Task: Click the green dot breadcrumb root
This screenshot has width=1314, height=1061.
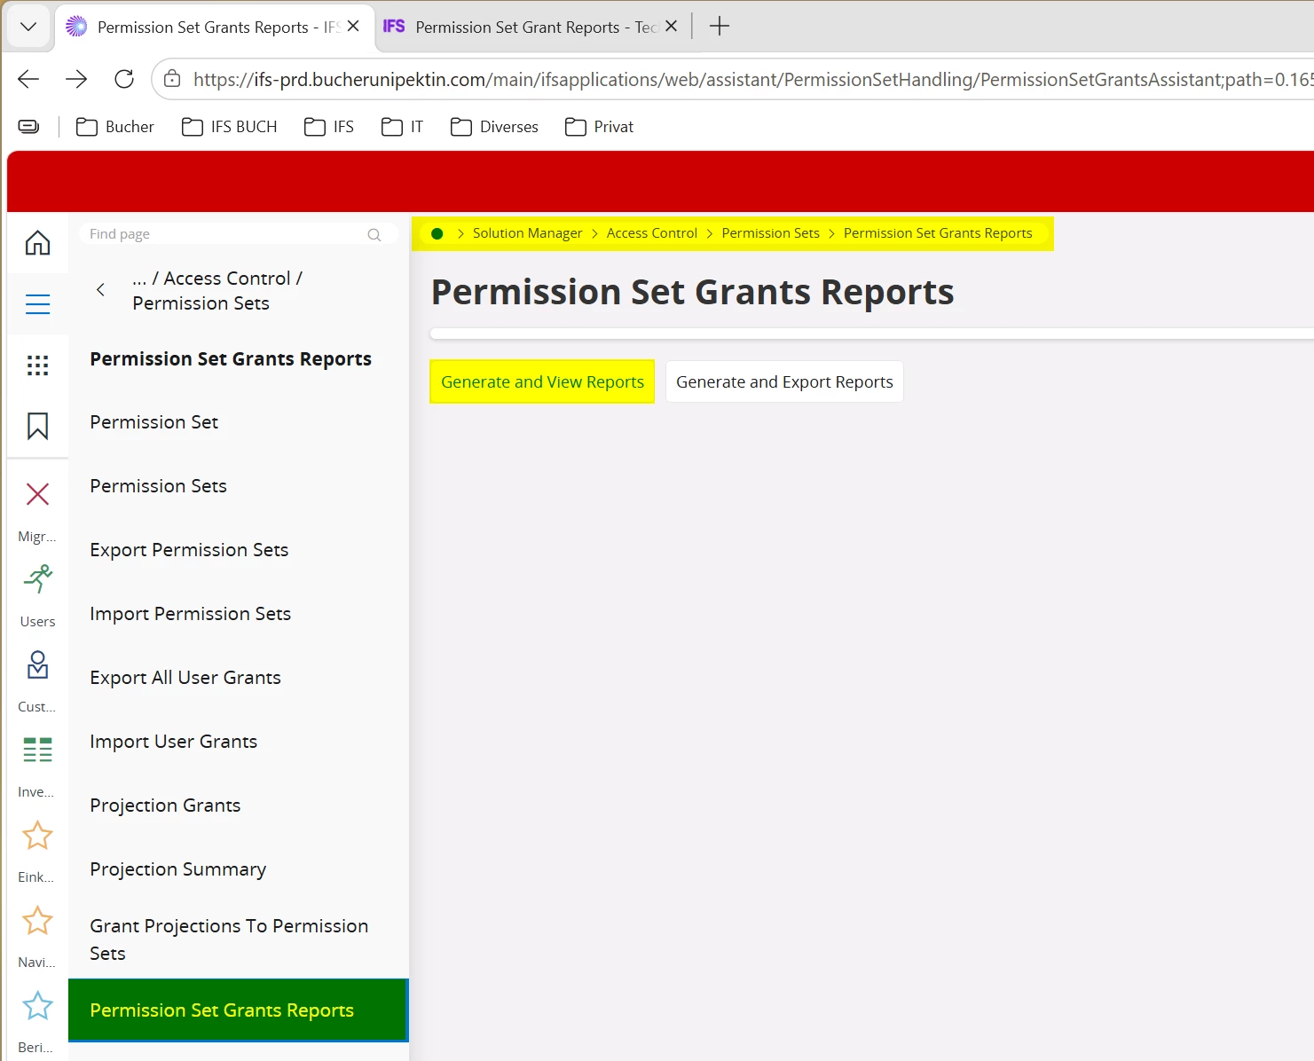Action: click(437, 233)
